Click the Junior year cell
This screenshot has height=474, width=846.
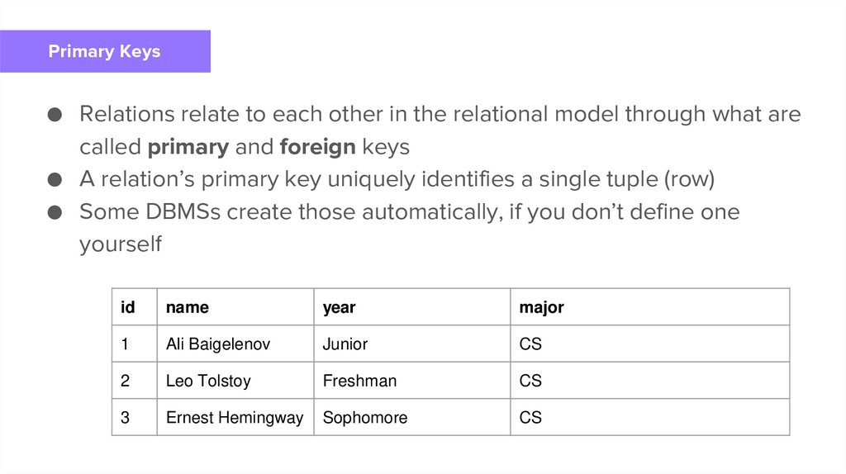[x=345, y=344]
